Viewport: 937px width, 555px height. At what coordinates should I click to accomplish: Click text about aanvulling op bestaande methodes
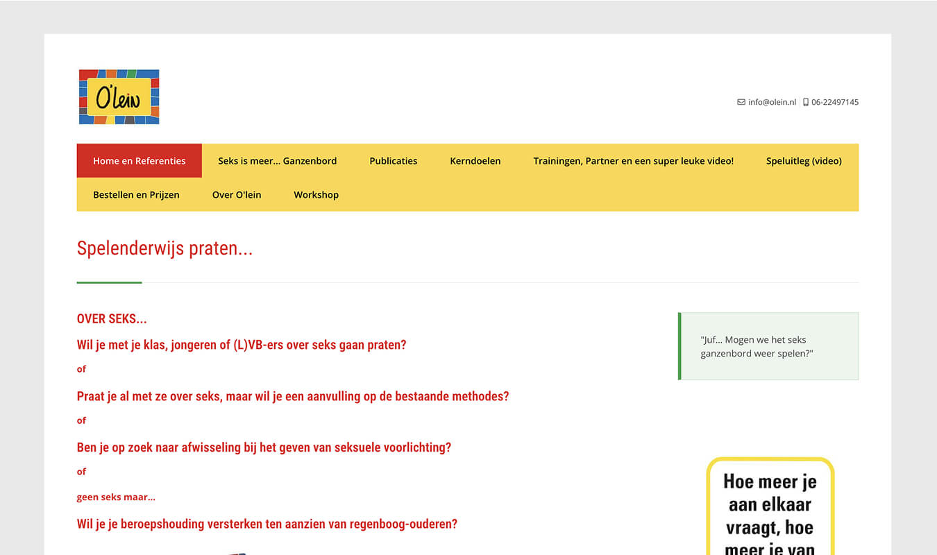(293, 397)
